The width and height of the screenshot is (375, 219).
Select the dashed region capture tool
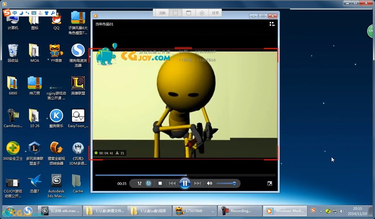(x=175, y=13)
